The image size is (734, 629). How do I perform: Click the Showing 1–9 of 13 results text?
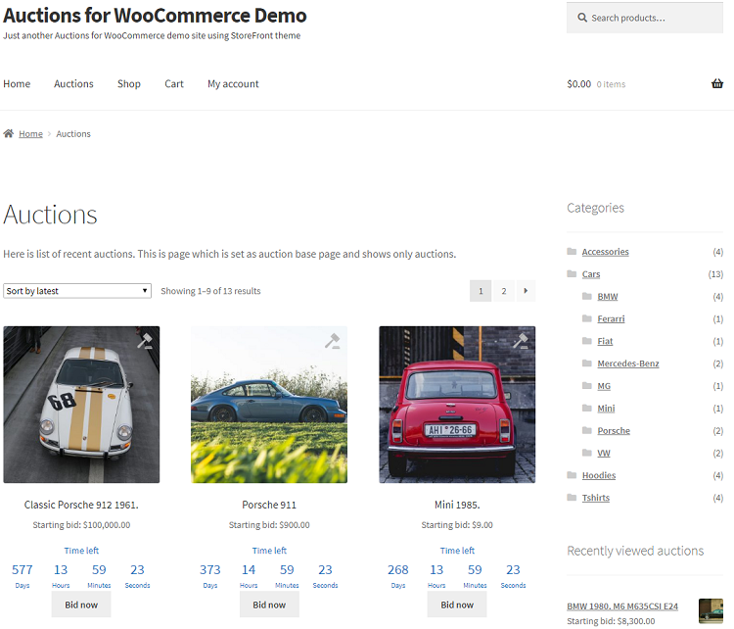click(x=210, y=291)
